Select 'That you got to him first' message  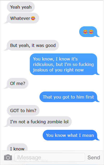(x=68, y=97)
